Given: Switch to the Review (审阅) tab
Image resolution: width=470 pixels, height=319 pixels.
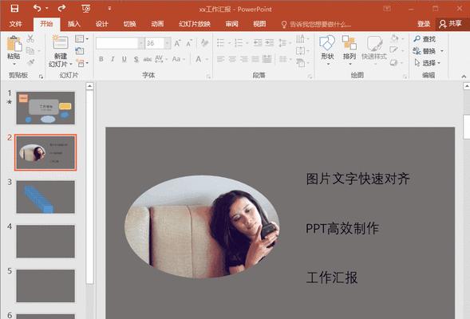Looking at the screenshot, I should point(231,24).
